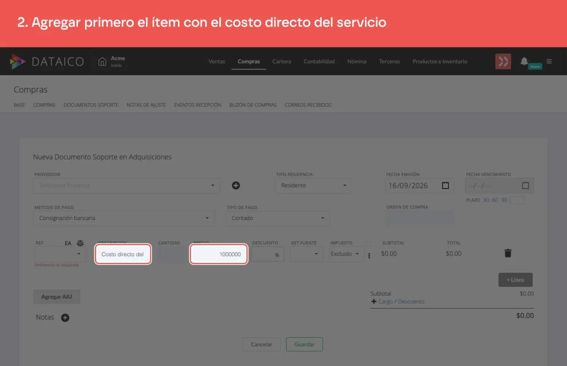Switch to the Notas de Ajuste tab
Image resolution: width=567 pixels, height=366 pixels.
(146, 105)
